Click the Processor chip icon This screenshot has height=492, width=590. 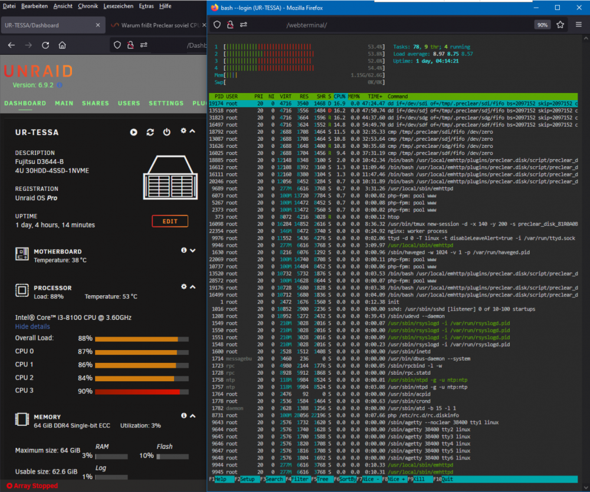click(x=22, y=290)
